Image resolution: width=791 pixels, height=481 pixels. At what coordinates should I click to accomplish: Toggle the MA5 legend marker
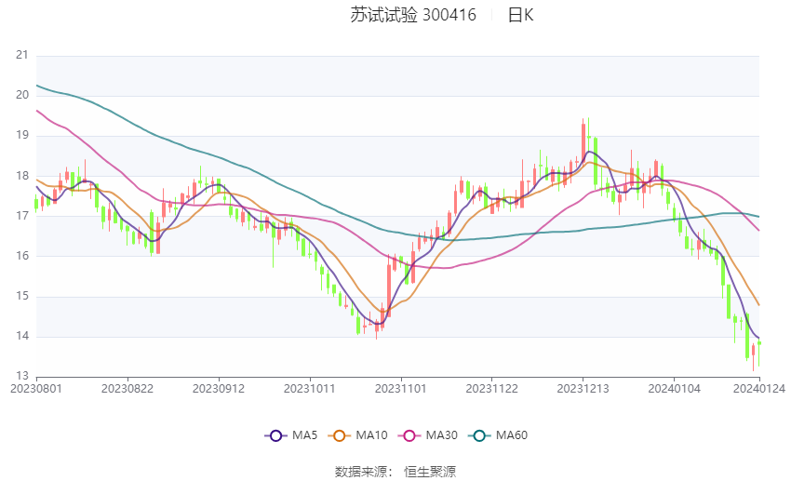(x=275, y=435)
